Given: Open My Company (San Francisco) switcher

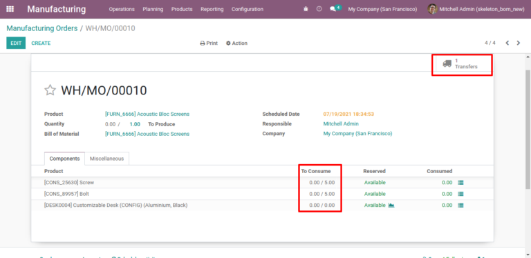Looking at the screenshot, I should (382, 9).
